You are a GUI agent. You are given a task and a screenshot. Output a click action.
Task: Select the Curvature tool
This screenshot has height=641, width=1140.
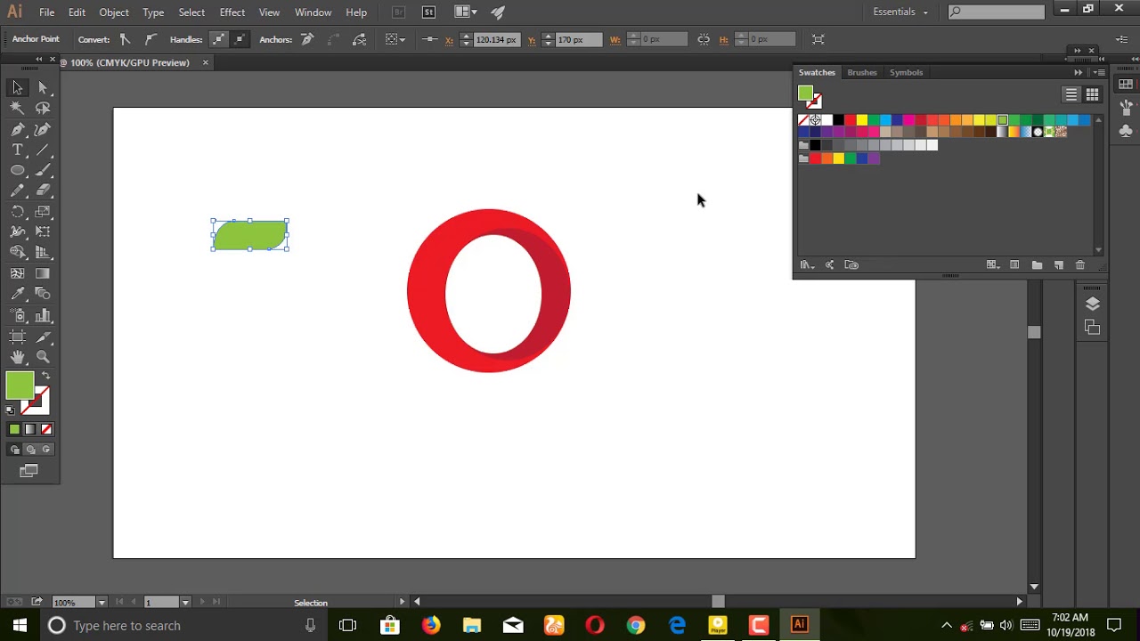[x=43, y=129]
